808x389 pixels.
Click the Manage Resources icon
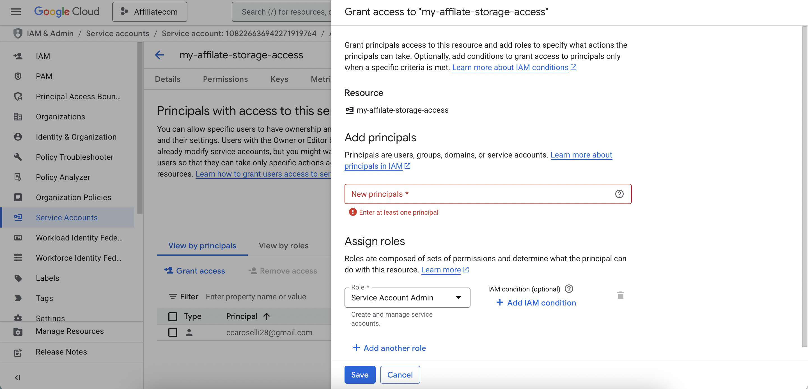(x=18, y=331)
